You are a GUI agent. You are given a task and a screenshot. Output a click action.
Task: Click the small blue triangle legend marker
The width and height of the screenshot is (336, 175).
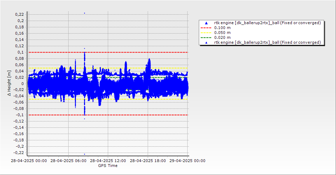[206, 43]
